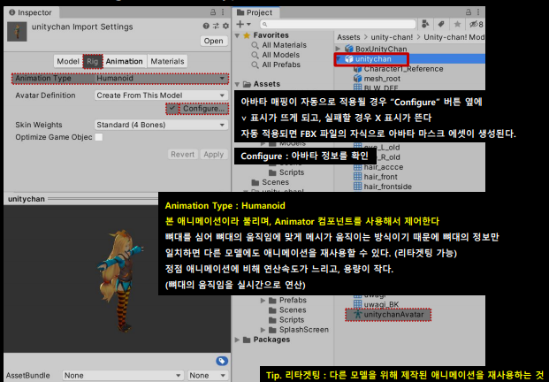549x382 pixels.
Task: Toggle the Optimize Game Object checkbox
Action: pyautogui.click(x=99, y=137)
